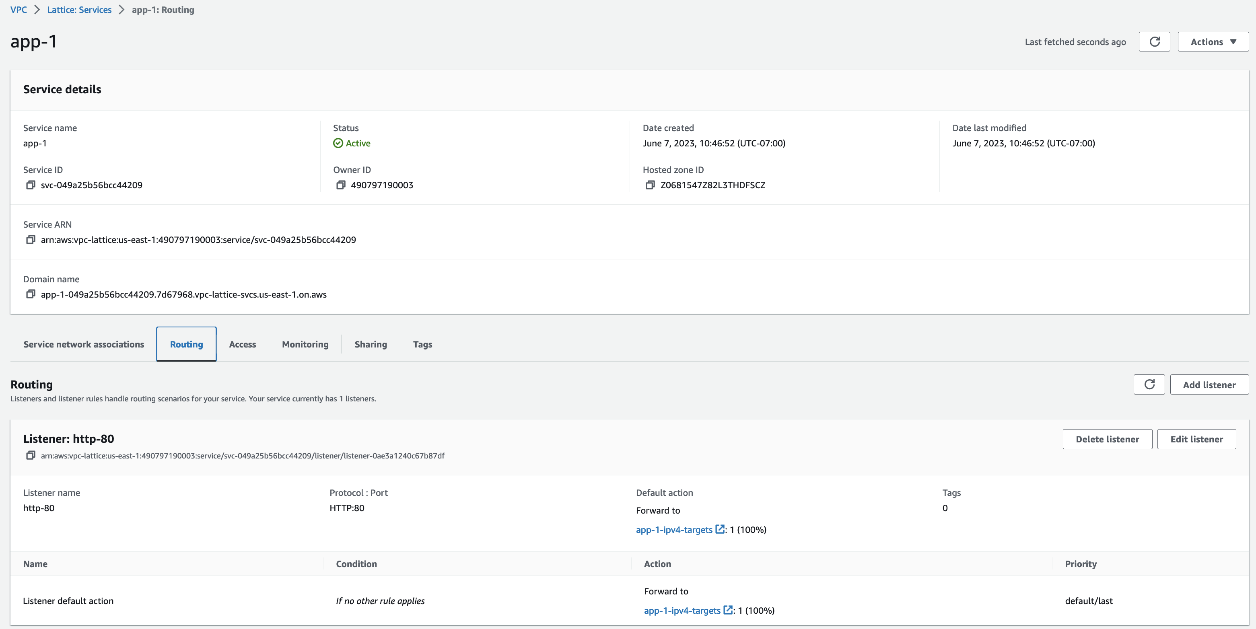1256x629 pixels.
Task: Copy the Owner ID value
Action: pos(340,185)
